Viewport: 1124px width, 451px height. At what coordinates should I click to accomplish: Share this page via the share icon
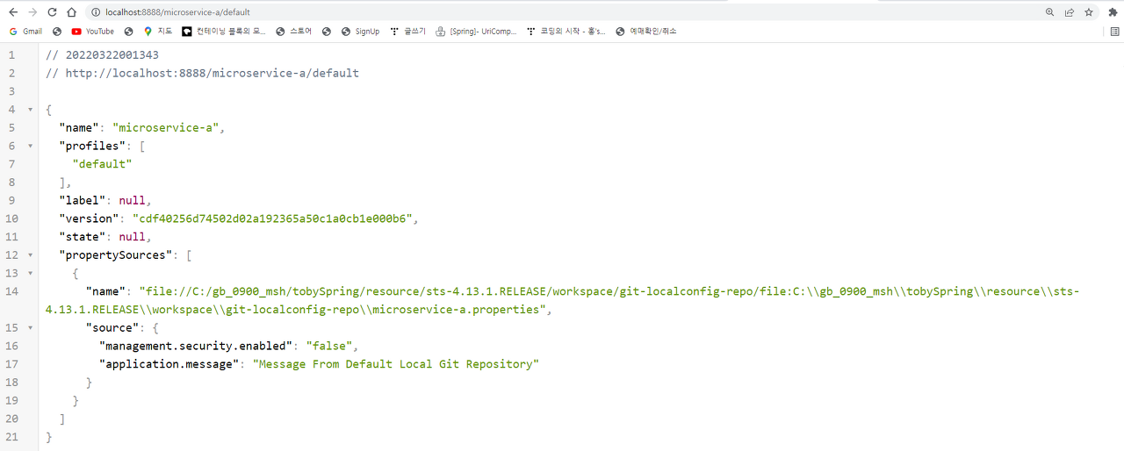pos(1069,12)
